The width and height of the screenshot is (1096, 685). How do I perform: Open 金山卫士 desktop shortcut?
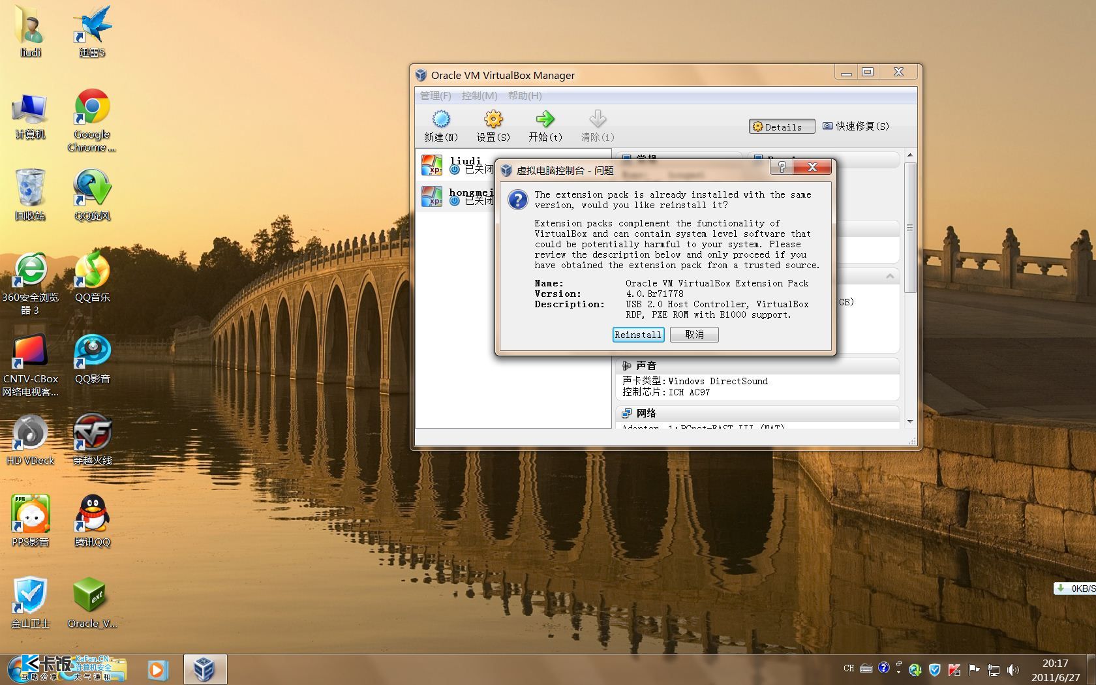coord(31,602)
